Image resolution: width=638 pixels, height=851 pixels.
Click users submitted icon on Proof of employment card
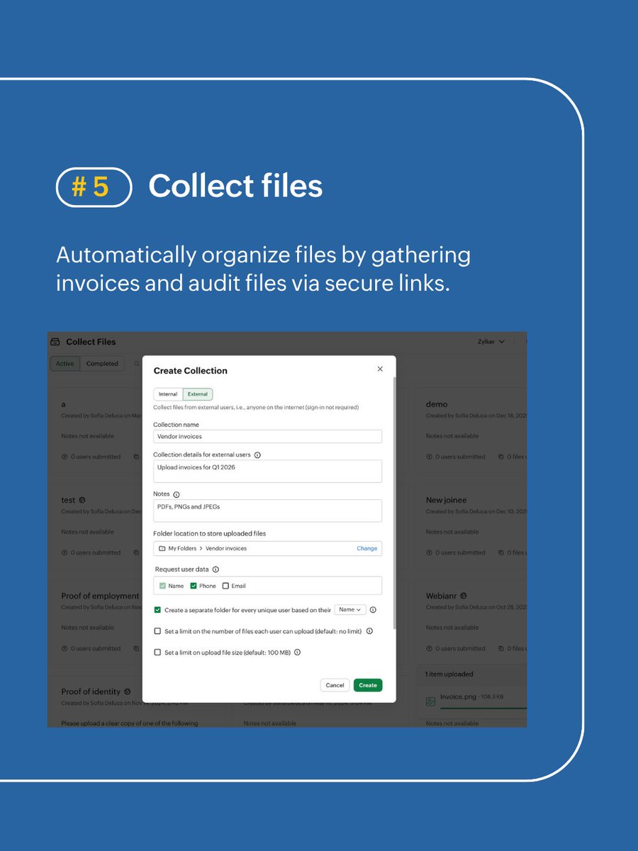65,649
